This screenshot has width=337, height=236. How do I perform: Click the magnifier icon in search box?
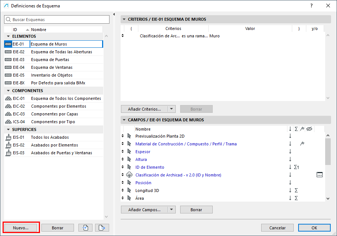click(8, 19)
